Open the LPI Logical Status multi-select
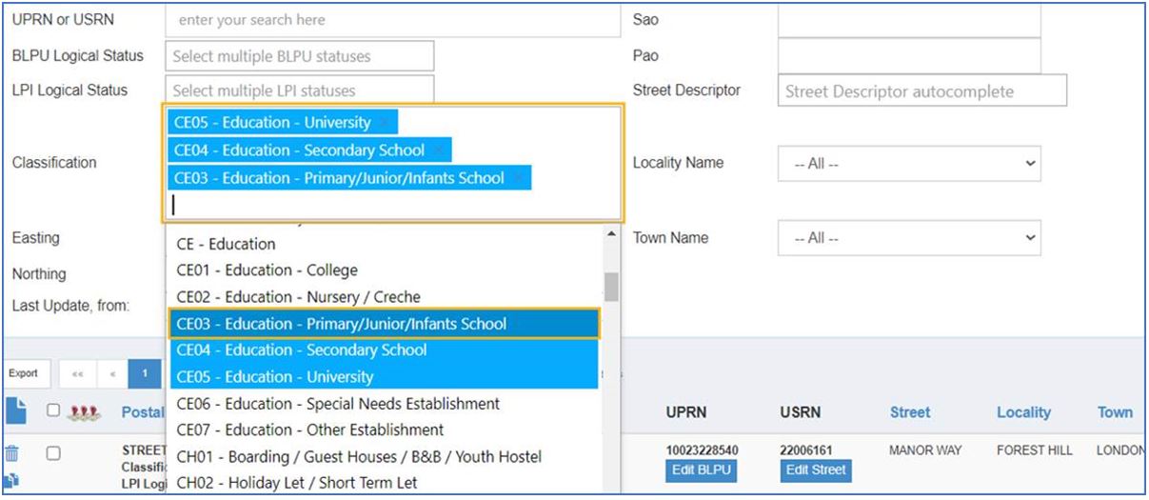 [299, 90]
